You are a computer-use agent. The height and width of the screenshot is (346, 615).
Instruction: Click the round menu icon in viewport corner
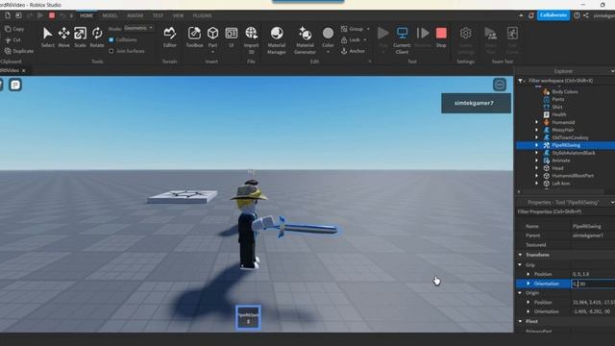(x=500, y=85)
